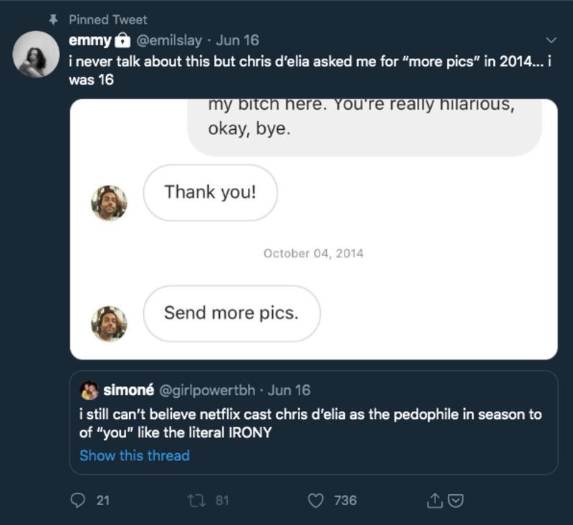The height and width of the screenshot is (525, 573).
Task: Open the @girlpowertbh profile handle
Action: coord(205,390)
